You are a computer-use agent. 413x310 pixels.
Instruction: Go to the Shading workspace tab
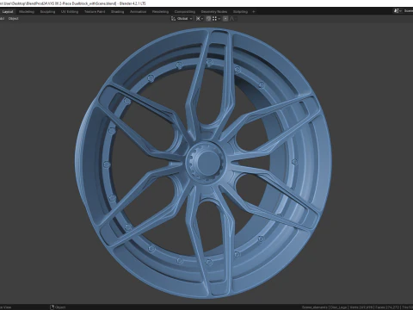click(x=118, y=12)
